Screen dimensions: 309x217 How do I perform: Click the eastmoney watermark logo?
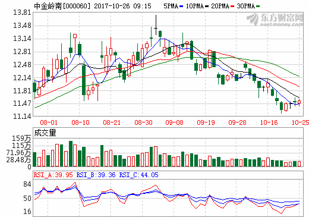[x=275, y=20]
